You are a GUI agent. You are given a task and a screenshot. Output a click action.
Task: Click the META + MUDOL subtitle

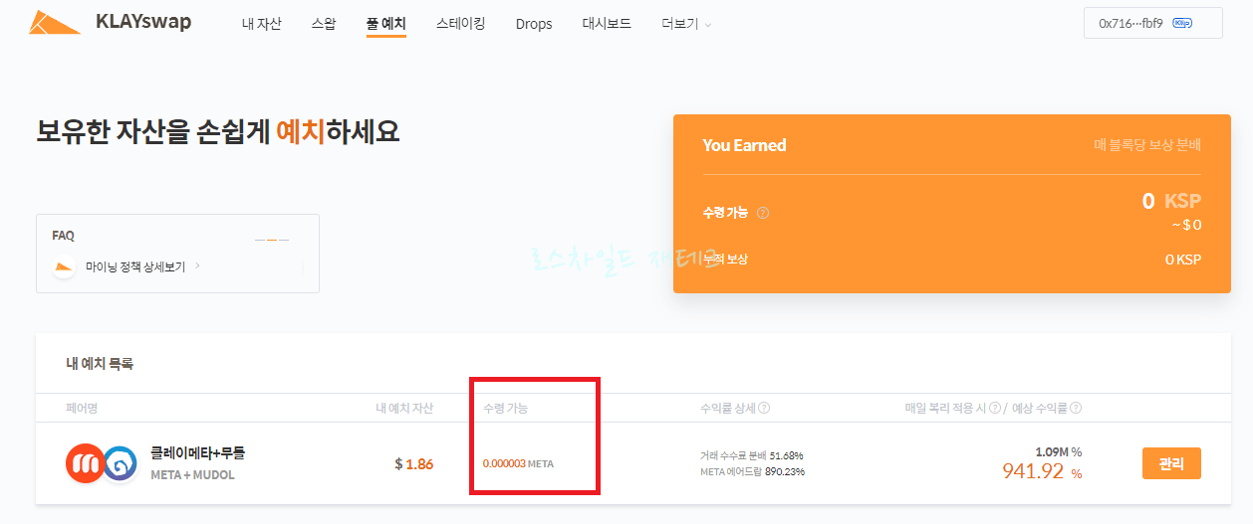pos(192,474)
